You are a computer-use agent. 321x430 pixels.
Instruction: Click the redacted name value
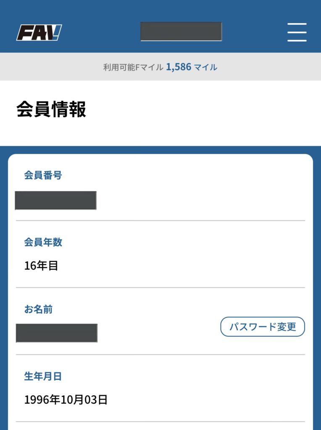(57, 333)
